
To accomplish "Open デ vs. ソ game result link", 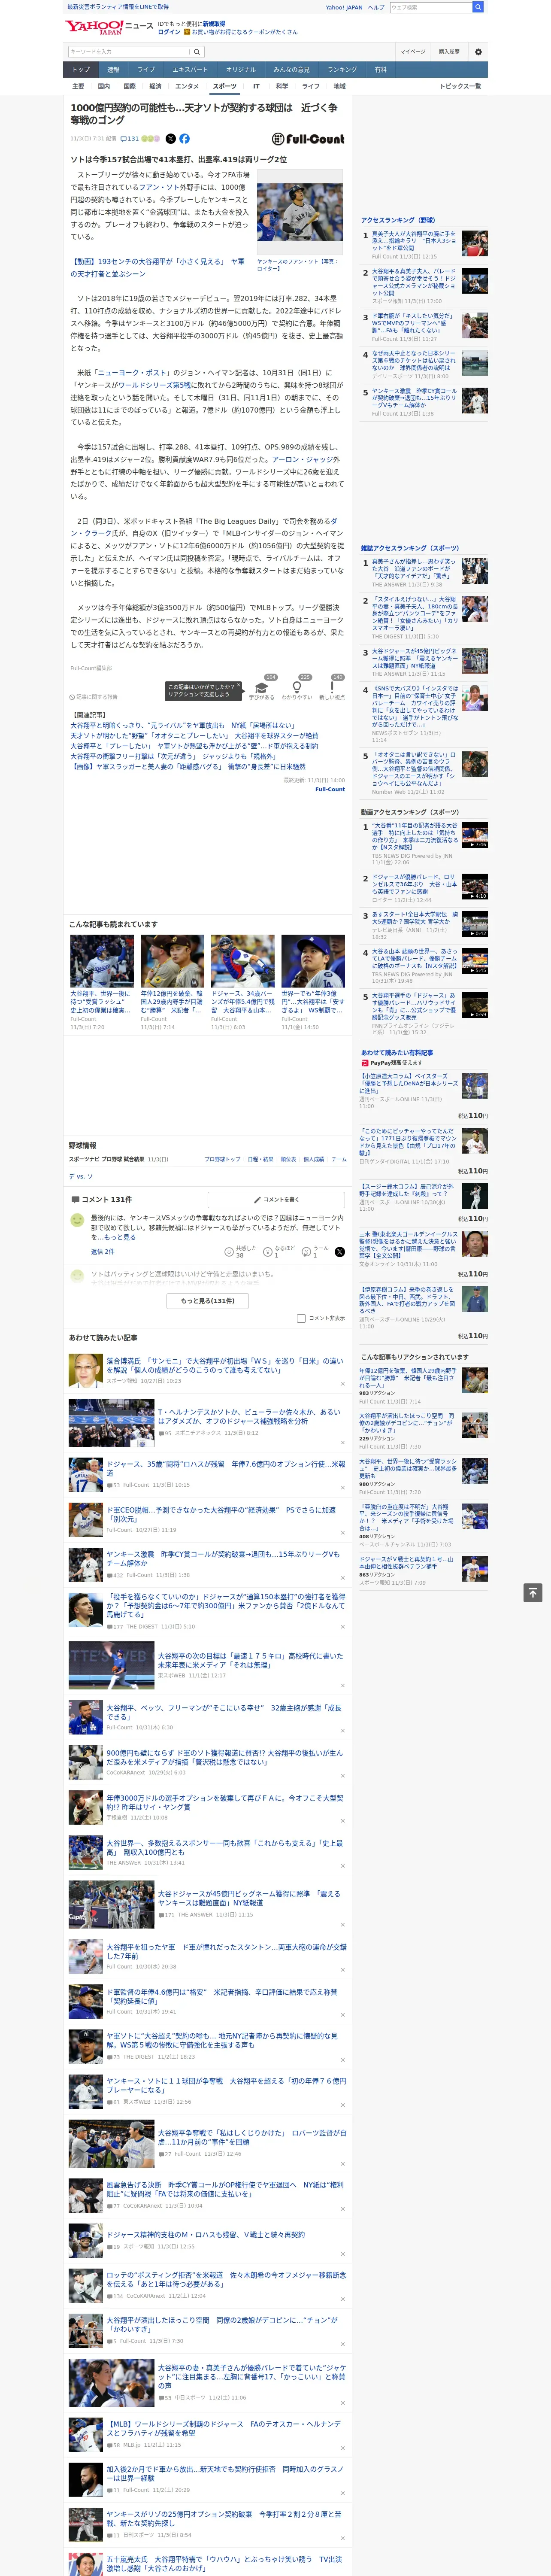I will click(81, 1176).
